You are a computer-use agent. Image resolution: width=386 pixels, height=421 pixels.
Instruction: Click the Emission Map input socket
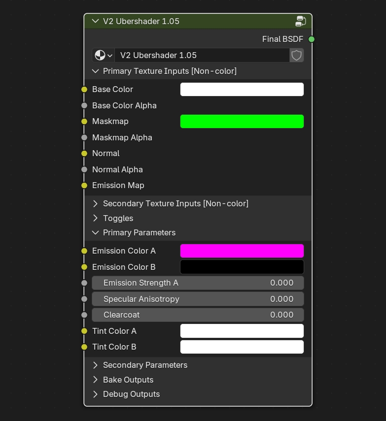click(84, 185)
